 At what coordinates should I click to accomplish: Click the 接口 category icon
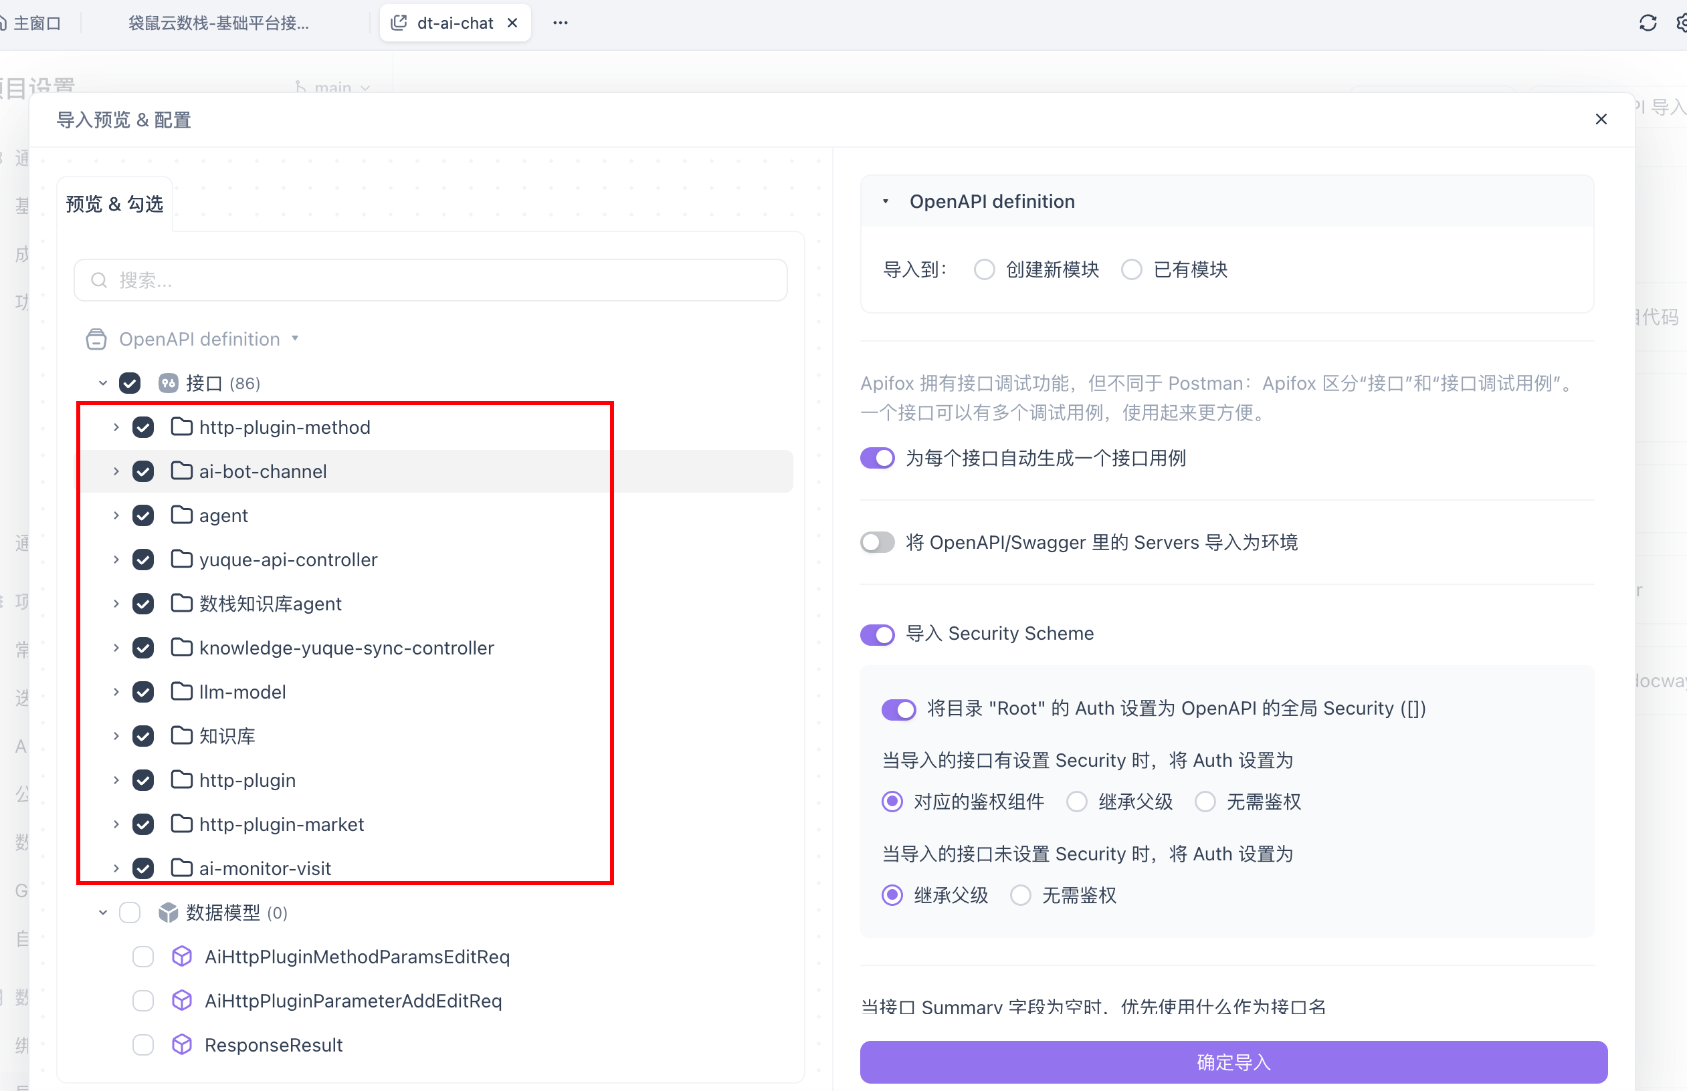168,383
